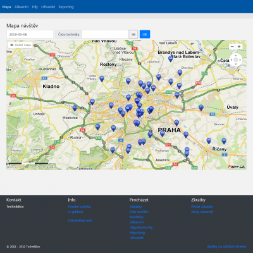The image size is (253, 253).
Task: Pan map south with compass down arrow
Action: point(236,64)
